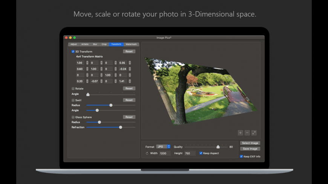Image resolution: width=328 pixels, height=184 pixels.
Task: Click the zoom out minus icon
Action: coord(247,133)
